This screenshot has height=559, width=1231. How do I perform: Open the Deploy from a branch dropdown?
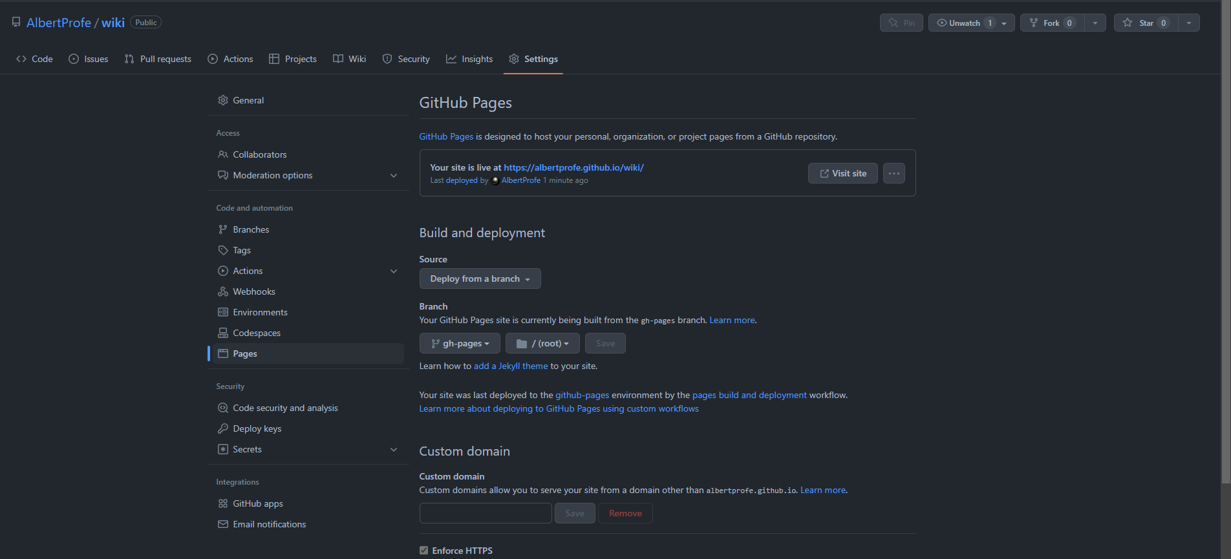pos(480,279)
